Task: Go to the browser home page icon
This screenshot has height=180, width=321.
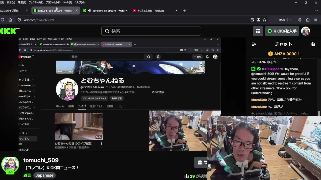Action: [10, 20]
